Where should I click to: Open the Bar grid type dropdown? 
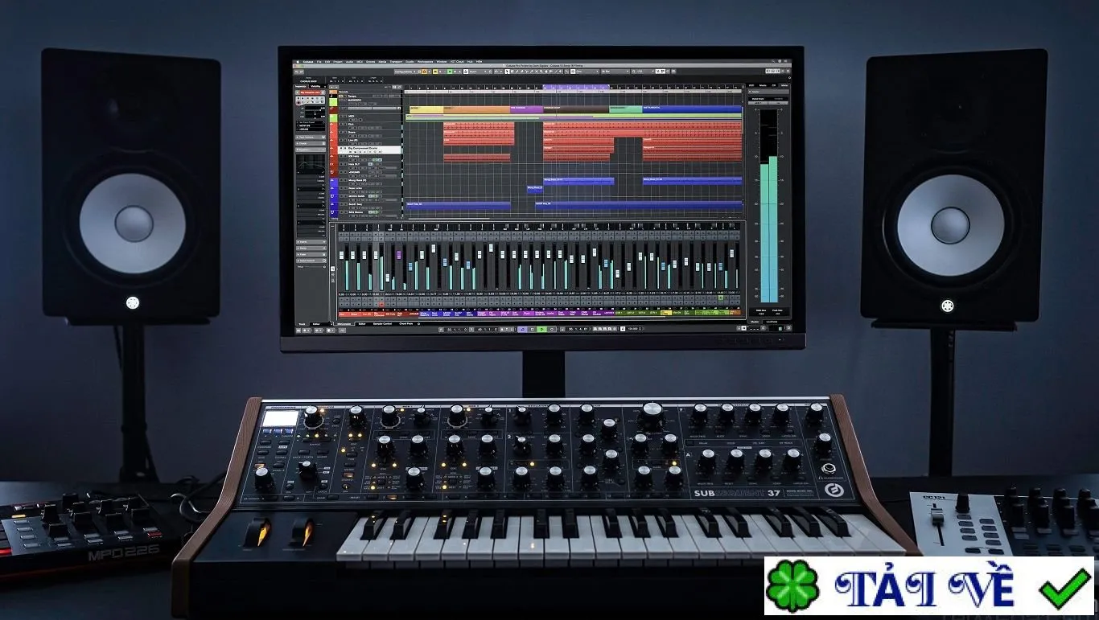(615, 72)
